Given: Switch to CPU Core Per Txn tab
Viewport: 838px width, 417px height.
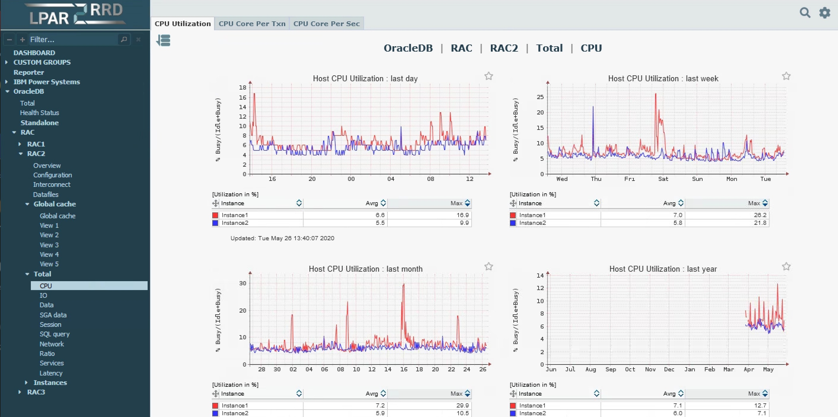Looking at the screenshot, I should [x=252, y=23].
